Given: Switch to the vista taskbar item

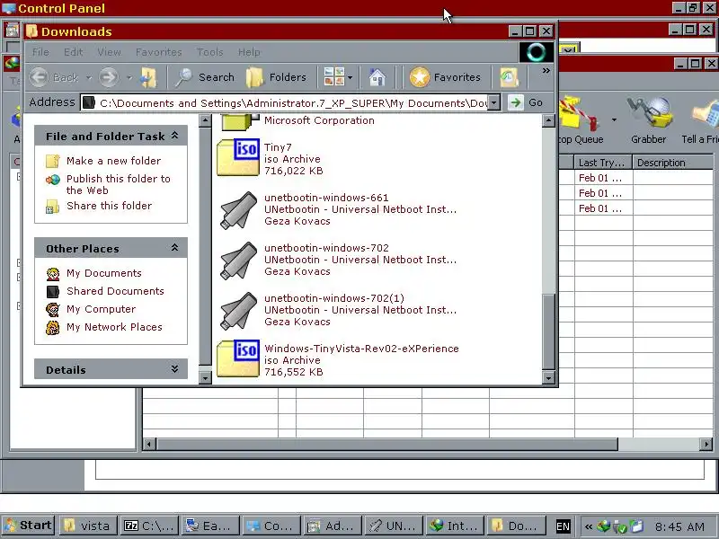Looking at the screenshot, I should [x=88, y=526].
